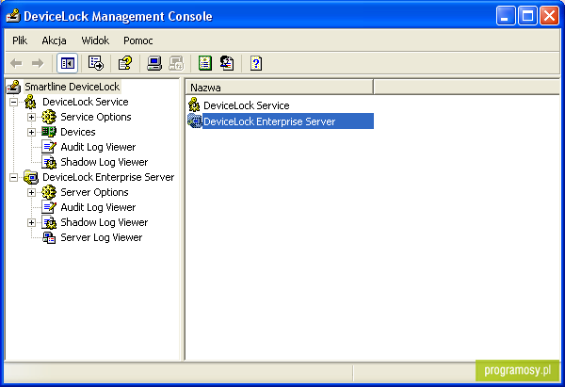Viewport: 565px width, 387px height.
Task: Minimize the DeviceLock Management Console window
Action: click(x=506, y=16)
